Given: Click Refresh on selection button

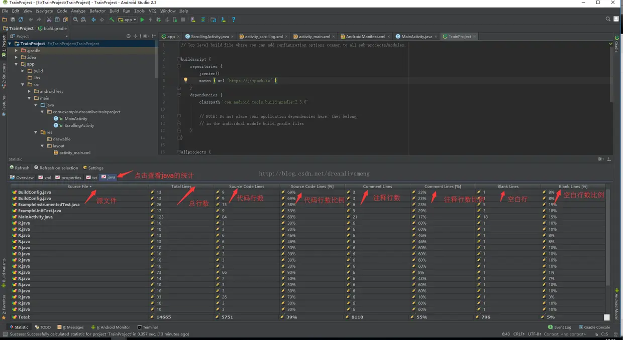Looking at the screenshot, I should pyautogui.click(x=56, y=168).
